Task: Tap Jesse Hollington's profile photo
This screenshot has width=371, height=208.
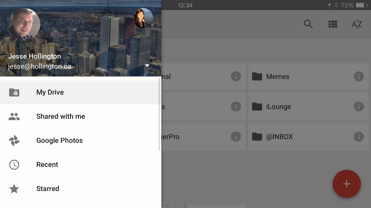Action: (x=24, y=24)
